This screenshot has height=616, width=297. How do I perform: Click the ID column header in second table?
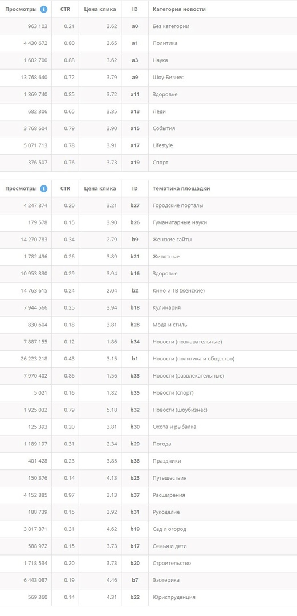(135, 189)
